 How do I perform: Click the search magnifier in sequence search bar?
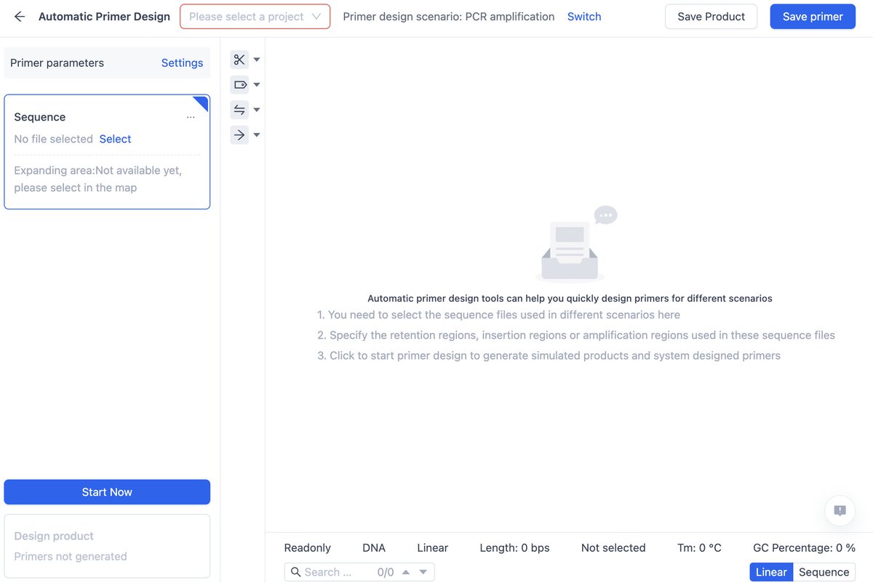pyautogui.click(x=297, y=571)
